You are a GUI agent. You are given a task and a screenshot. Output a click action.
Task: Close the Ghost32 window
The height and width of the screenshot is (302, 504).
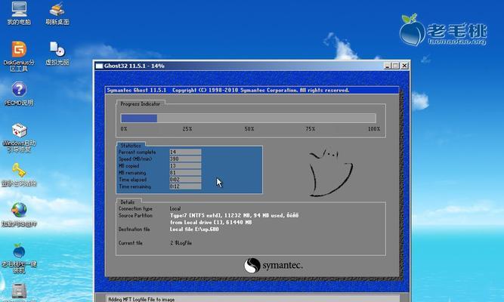[x=404, y=66]
